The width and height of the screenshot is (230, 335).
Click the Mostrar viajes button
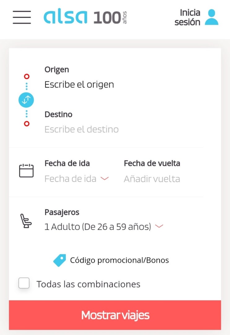point(115,315)
